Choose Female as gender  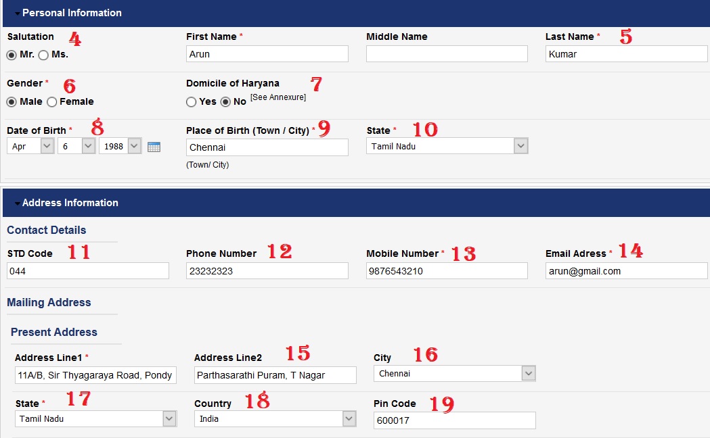[51, 102]
